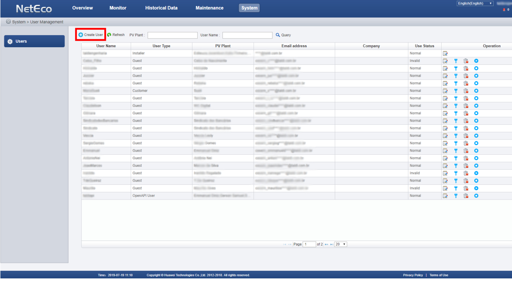Click the key icon in OpenAPI User row
The image size is (512, 288).
coord(455,196)
